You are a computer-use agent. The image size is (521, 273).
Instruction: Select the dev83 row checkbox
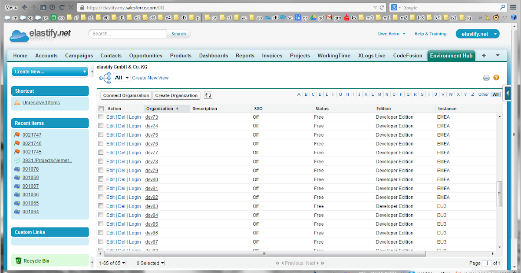101,206
